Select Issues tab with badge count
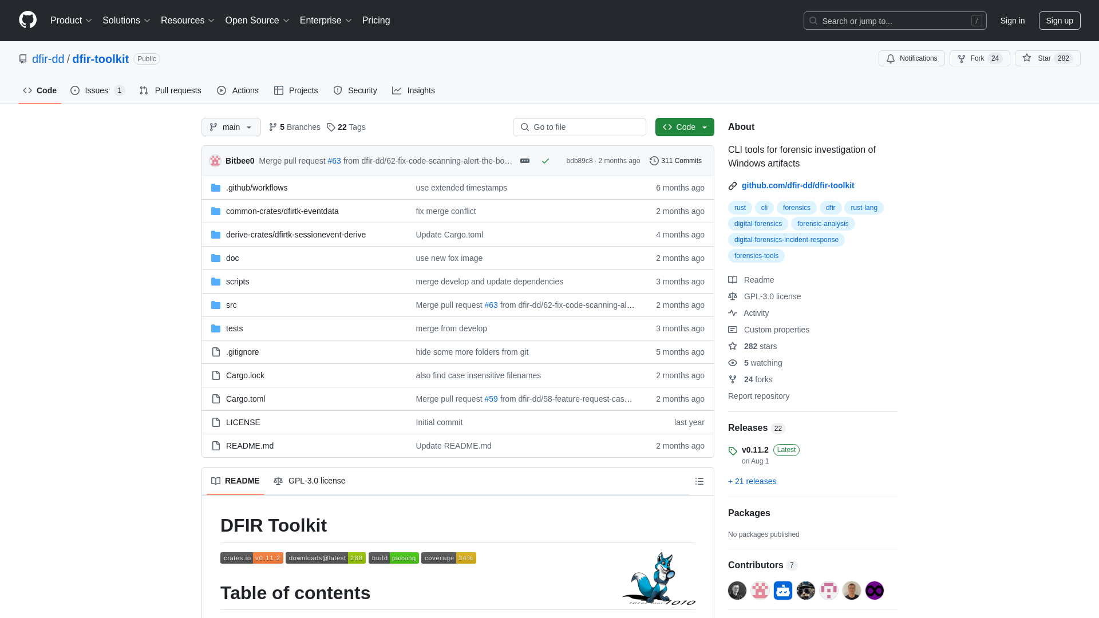This screenshot has width=1099, height=618. [x=97, y=90]
